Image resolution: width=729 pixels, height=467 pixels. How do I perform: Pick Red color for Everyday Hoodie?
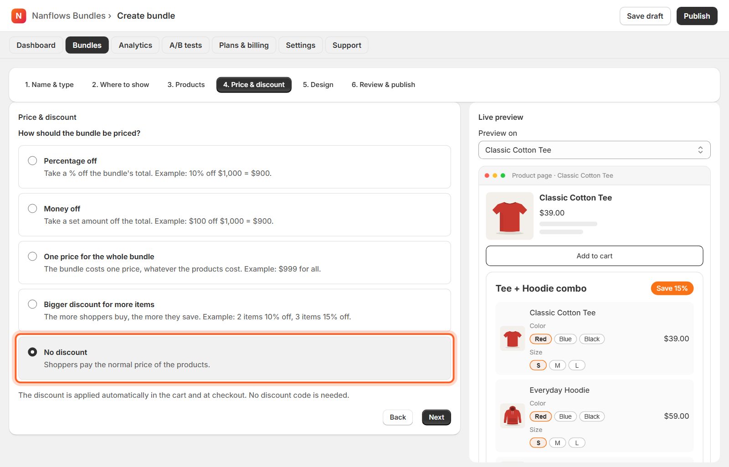[x=541, y=416]
